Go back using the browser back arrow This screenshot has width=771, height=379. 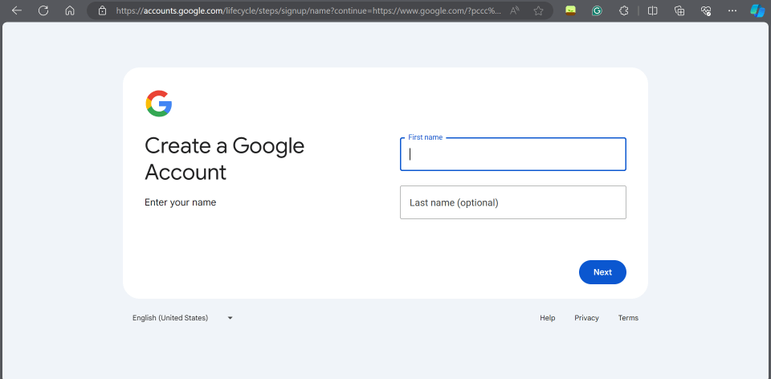pyautogui.click(x=17, y=10)
